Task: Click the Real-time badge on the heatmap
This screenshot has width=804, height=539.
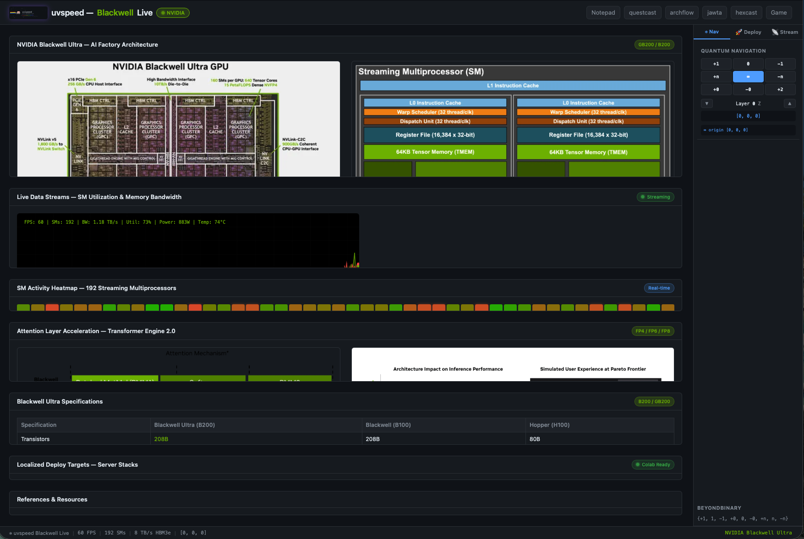Action: [x=659, y=288]
